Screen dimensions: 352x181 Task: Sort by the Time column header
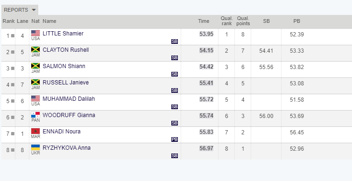tap(204, 21)
